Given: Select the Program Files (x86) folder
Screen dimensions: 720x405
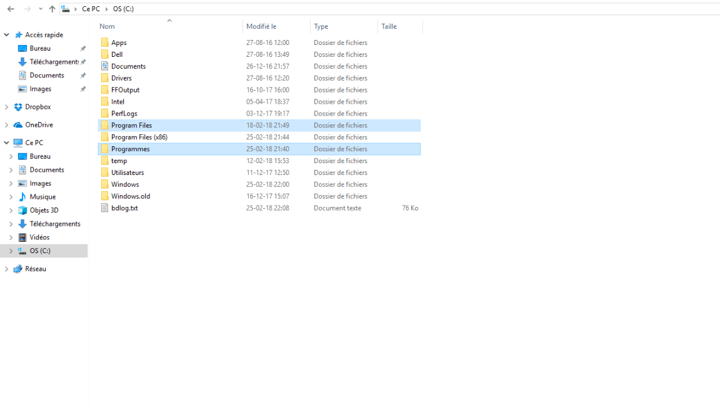Looking at the screenshot, I should pyautogui.click(x=139, y=137).
